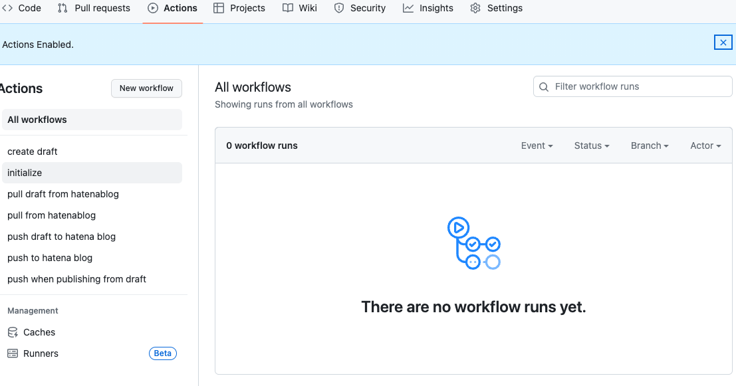
Task: Click the Actions play-circle icon
Action: point(153,8)
